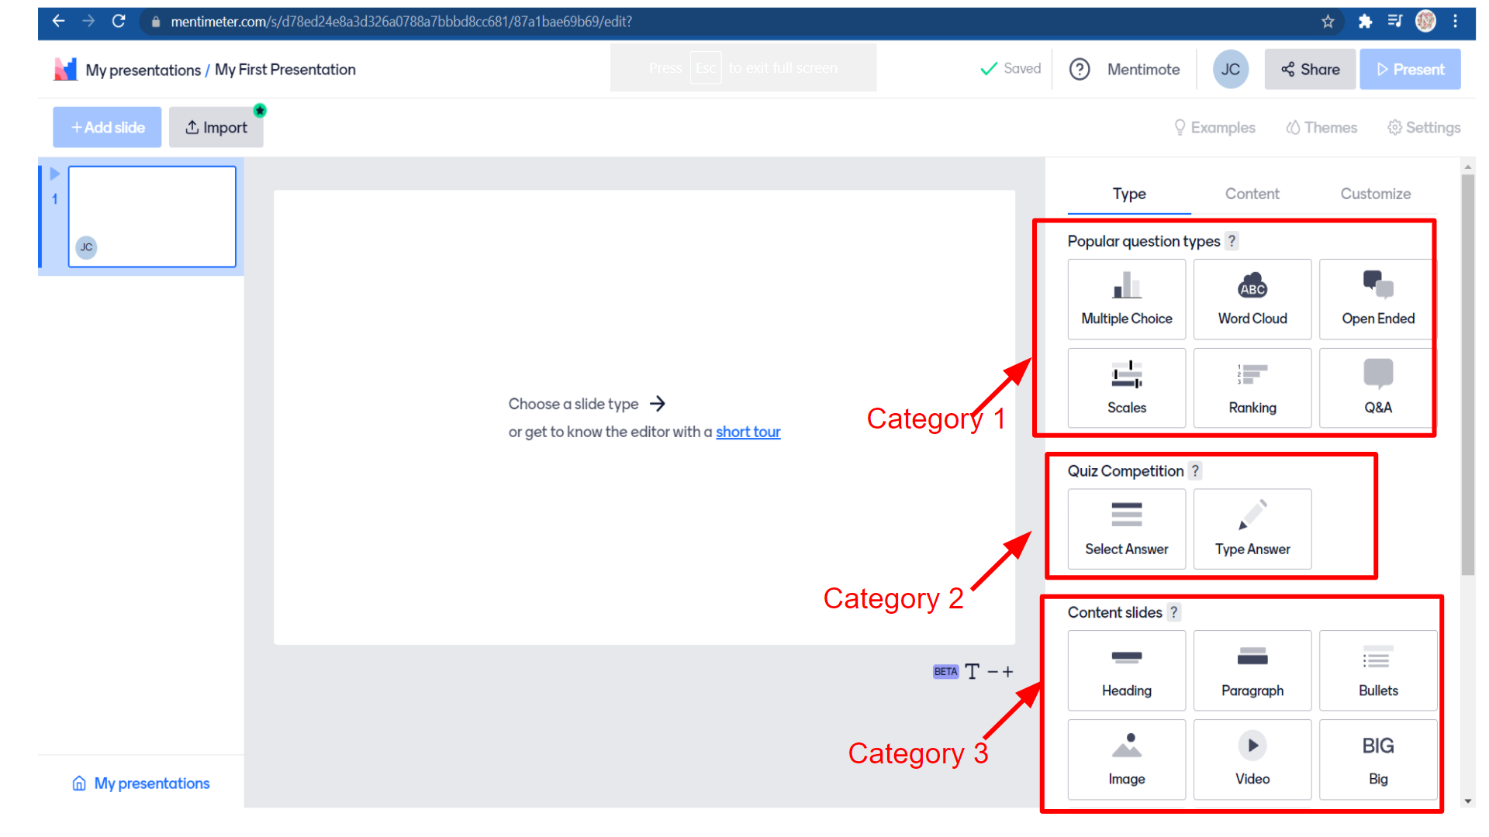Click the short tour link
The width and height of the screenshot is (1489, 837).
(x=748, y=430)
